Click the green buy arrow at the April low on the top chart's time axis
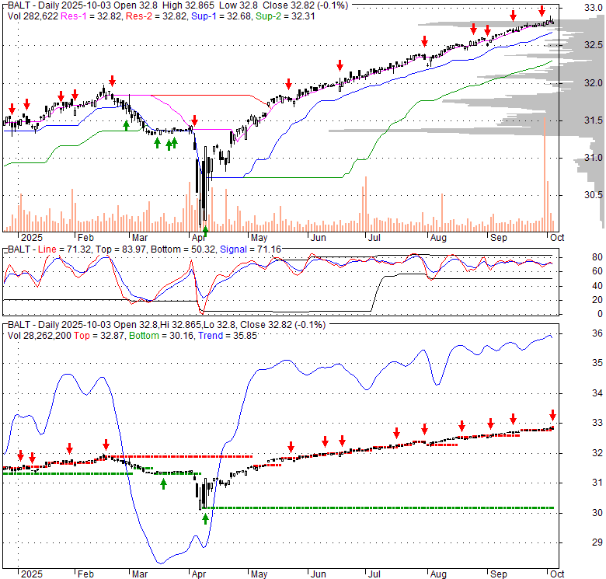The image size is (606, 579). pyautogui.click(x=205, y=232)
